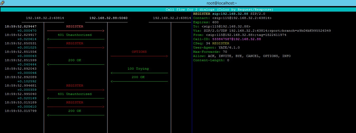This screenshot has height=133, width=356.
Task: Select the 200 OK response at 18:59:52.892089
Action: [x=138, y=77]
